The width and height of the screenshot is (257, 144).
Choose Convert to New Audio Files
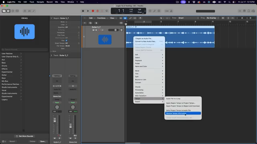(x=149, y=42)
